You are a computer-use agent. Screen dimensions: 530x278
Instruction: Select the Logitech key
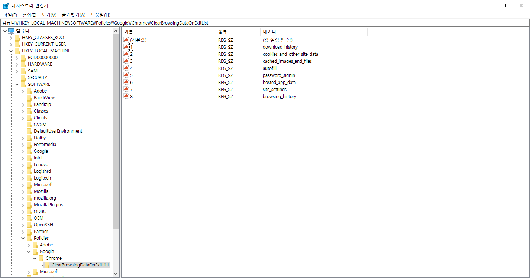pos(42,178)
